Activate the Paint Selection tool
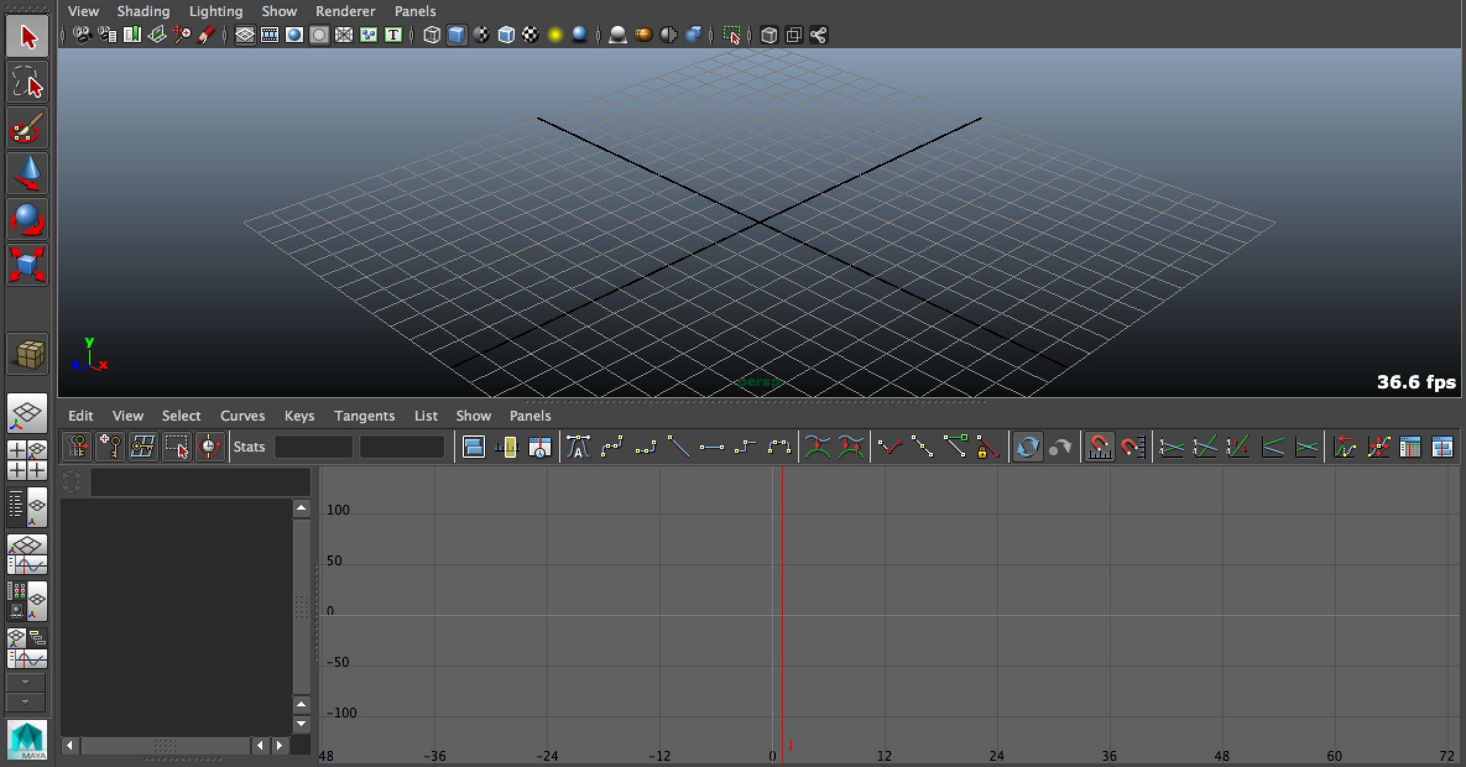This screenshot has height=767, width=1466. click(27, 127)
